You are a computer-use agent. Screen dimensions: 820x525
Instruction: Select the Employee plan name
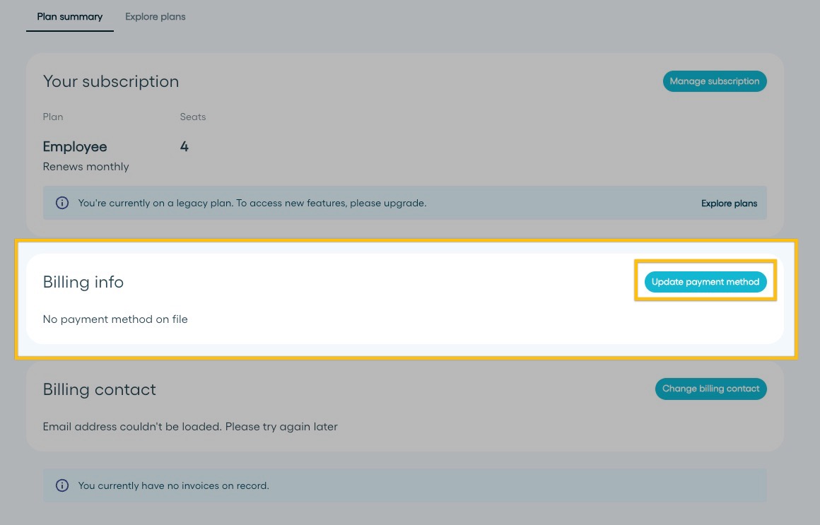[75, 146]
